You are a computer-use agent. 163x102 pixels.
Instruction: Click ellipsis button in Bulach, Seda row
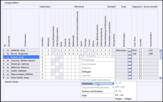[x=130, y=57]
